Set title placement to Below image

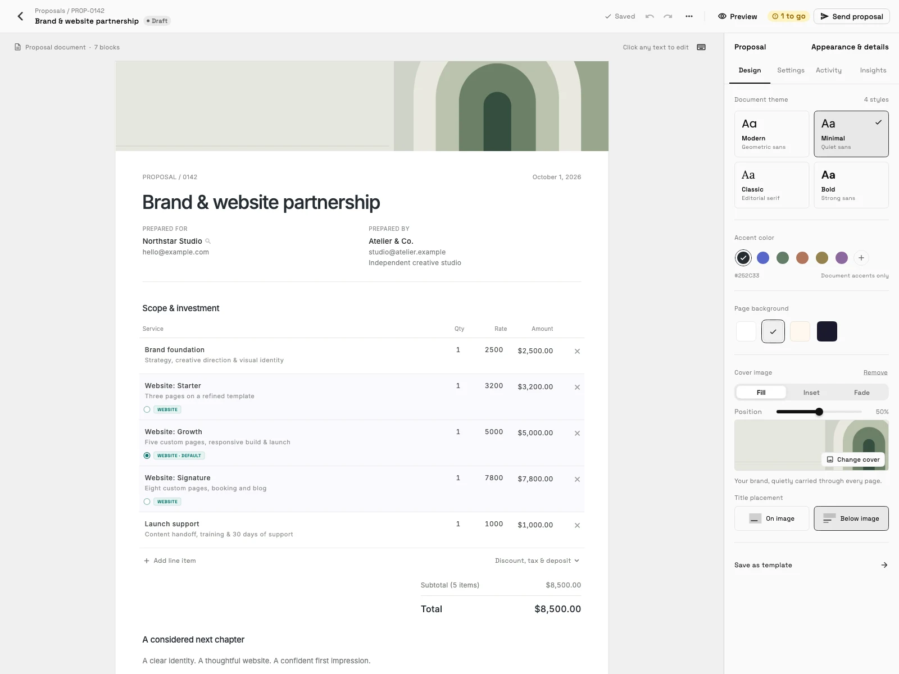(x=851, y=518)
